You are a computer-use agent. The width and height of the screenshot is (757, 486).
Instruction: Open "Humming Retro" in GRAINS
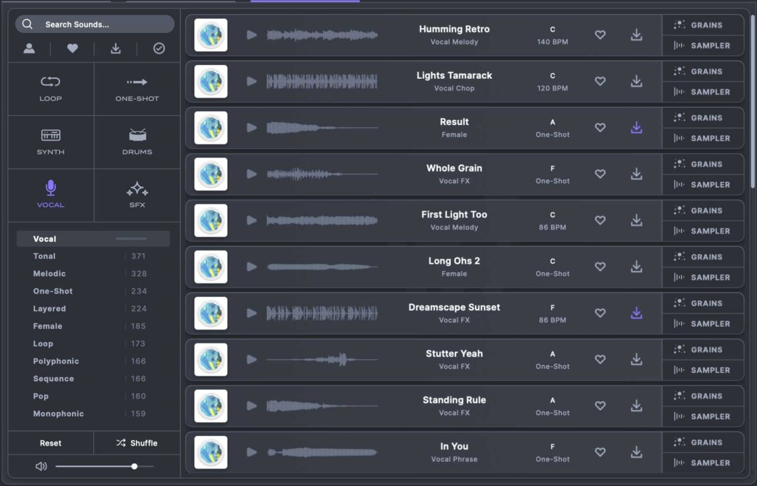pos(703,25)
